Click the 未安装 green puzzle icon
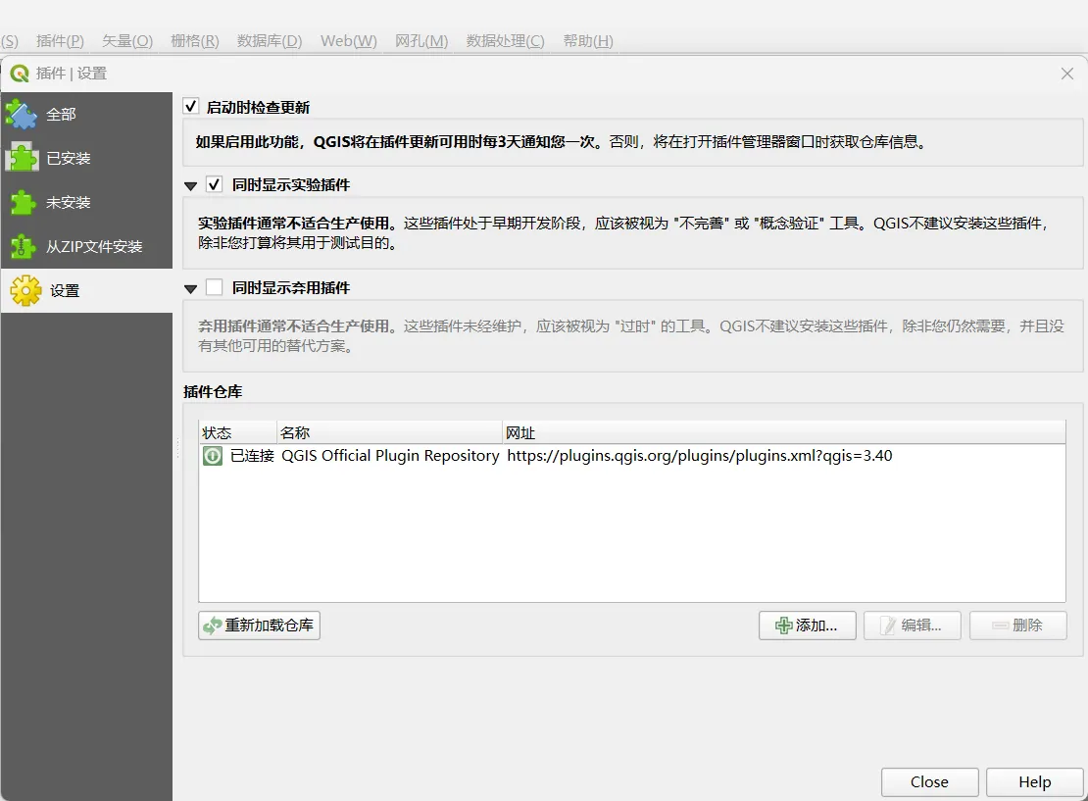Viewport: 1088px width, 801px height. 23,202
